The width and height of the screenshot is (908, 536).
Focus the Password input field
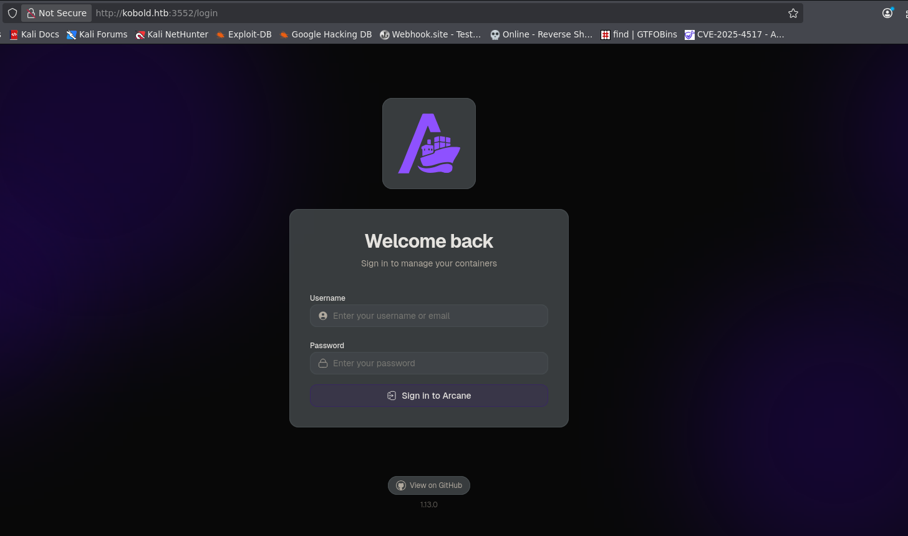(x=429, y=363)
